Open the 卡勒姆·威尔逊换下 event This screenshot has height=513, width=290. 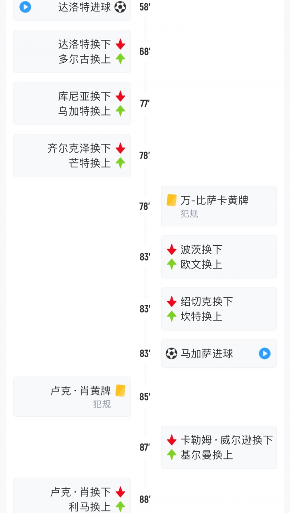tap(227, 440)
